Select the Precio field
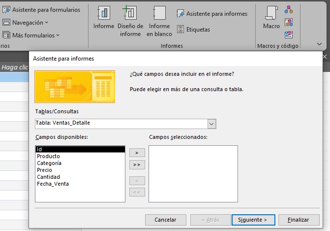 (80, 170)
